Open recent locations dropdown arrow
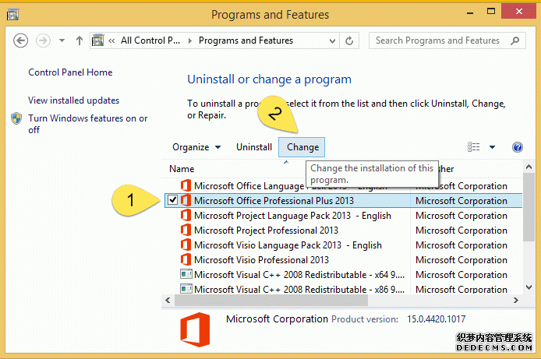The image size is (541, 359). coord(62,40)
